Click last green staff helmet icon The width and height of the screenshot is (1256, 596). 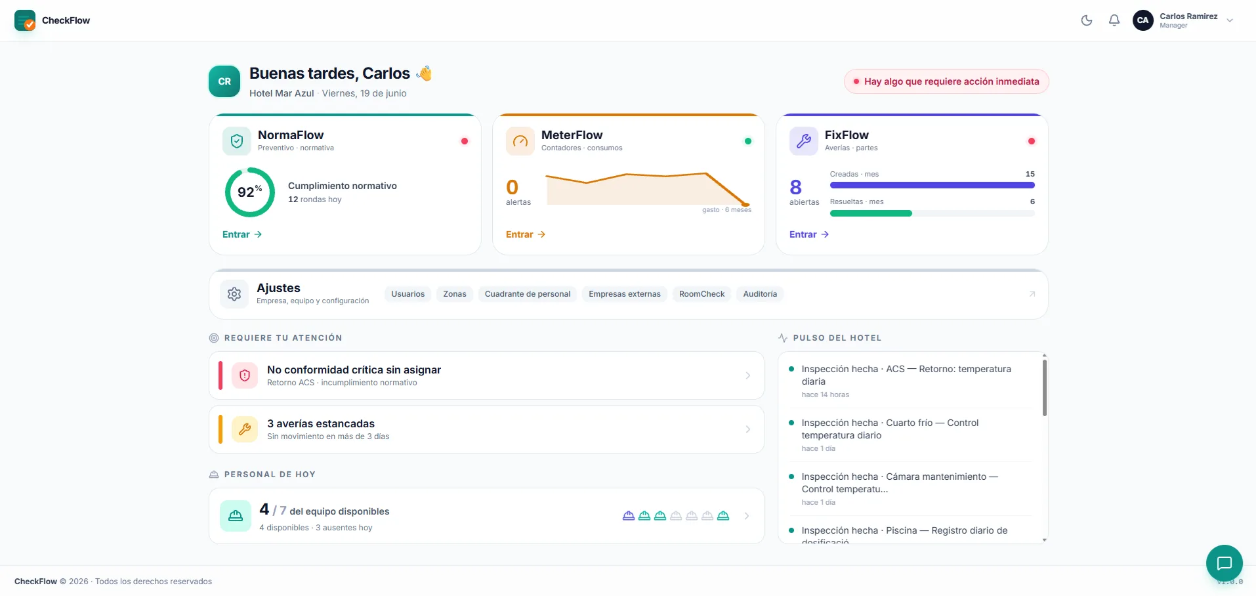point(723,516)
